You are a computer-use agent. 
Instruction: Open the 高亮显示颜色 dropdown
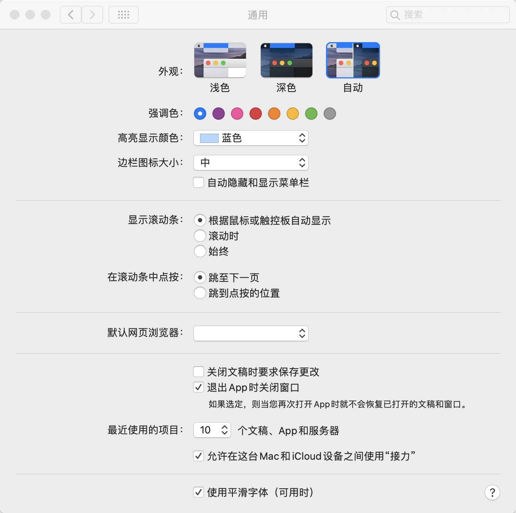point(251,138)
